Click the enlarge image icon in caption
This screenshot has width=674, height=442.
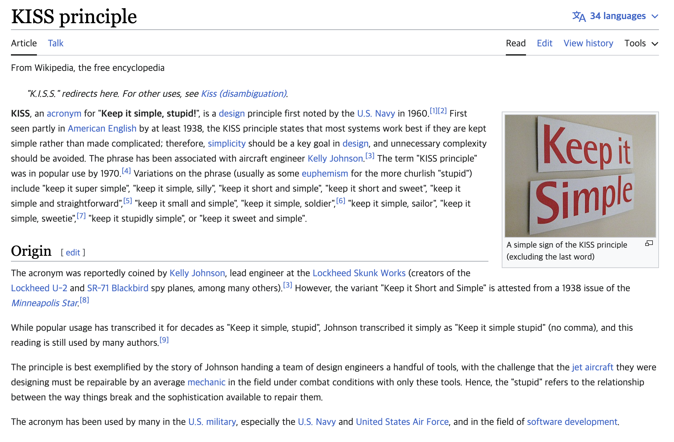[x=649, y=244]
